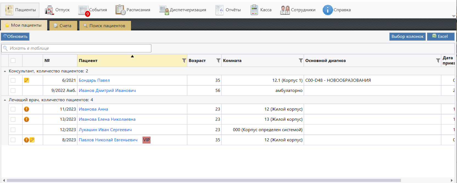The image size is (457, 183).
Task: Click the horizontal scrollbar at table bottom
Action: pos(203,180)
